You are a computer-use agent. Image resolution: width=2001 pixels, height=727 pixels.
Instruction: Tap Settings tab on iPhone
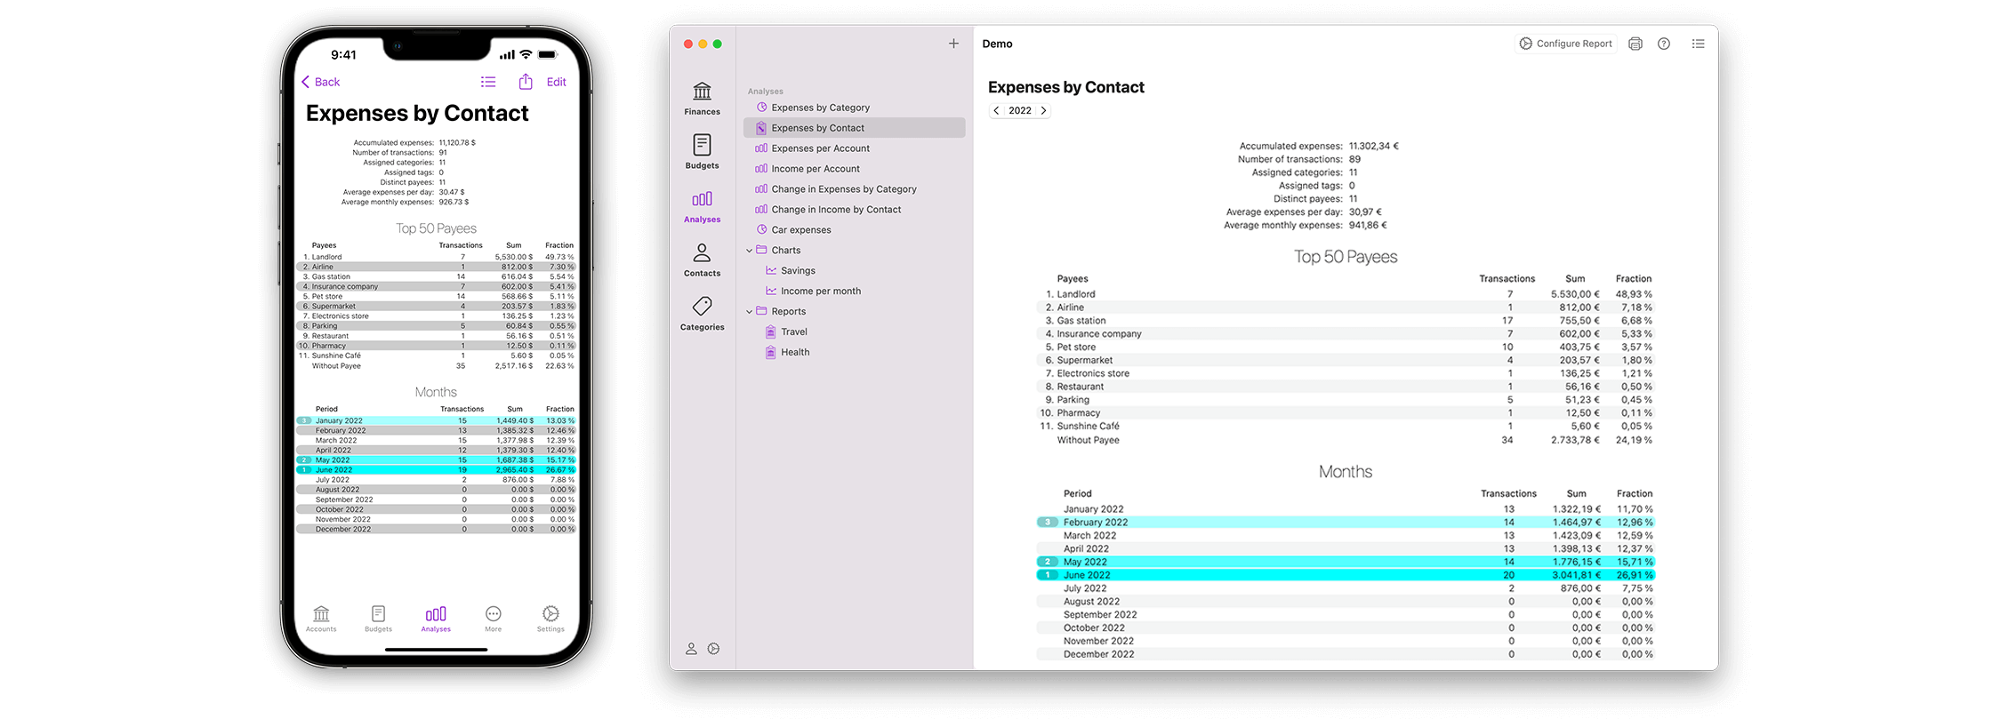pos(550,619)
